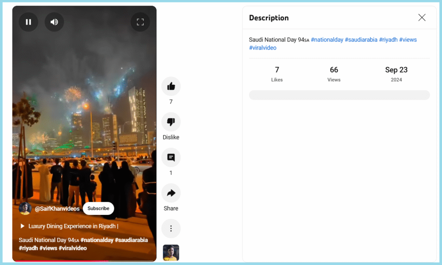Click the sound thumbnail below more options
The width and height of the screenshot is (442, 265).
[x=171, y=252]
